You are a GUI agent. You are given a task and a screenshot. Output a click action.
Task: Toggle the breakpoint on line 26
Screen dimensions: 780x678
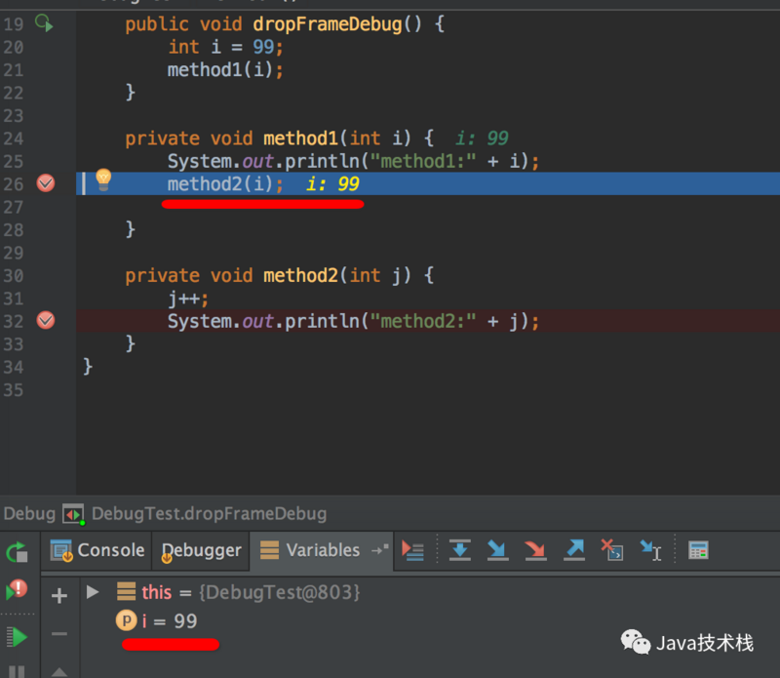point(45,183)
